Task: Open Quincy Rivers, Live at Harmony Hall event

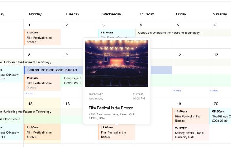Action: (191, 132)
